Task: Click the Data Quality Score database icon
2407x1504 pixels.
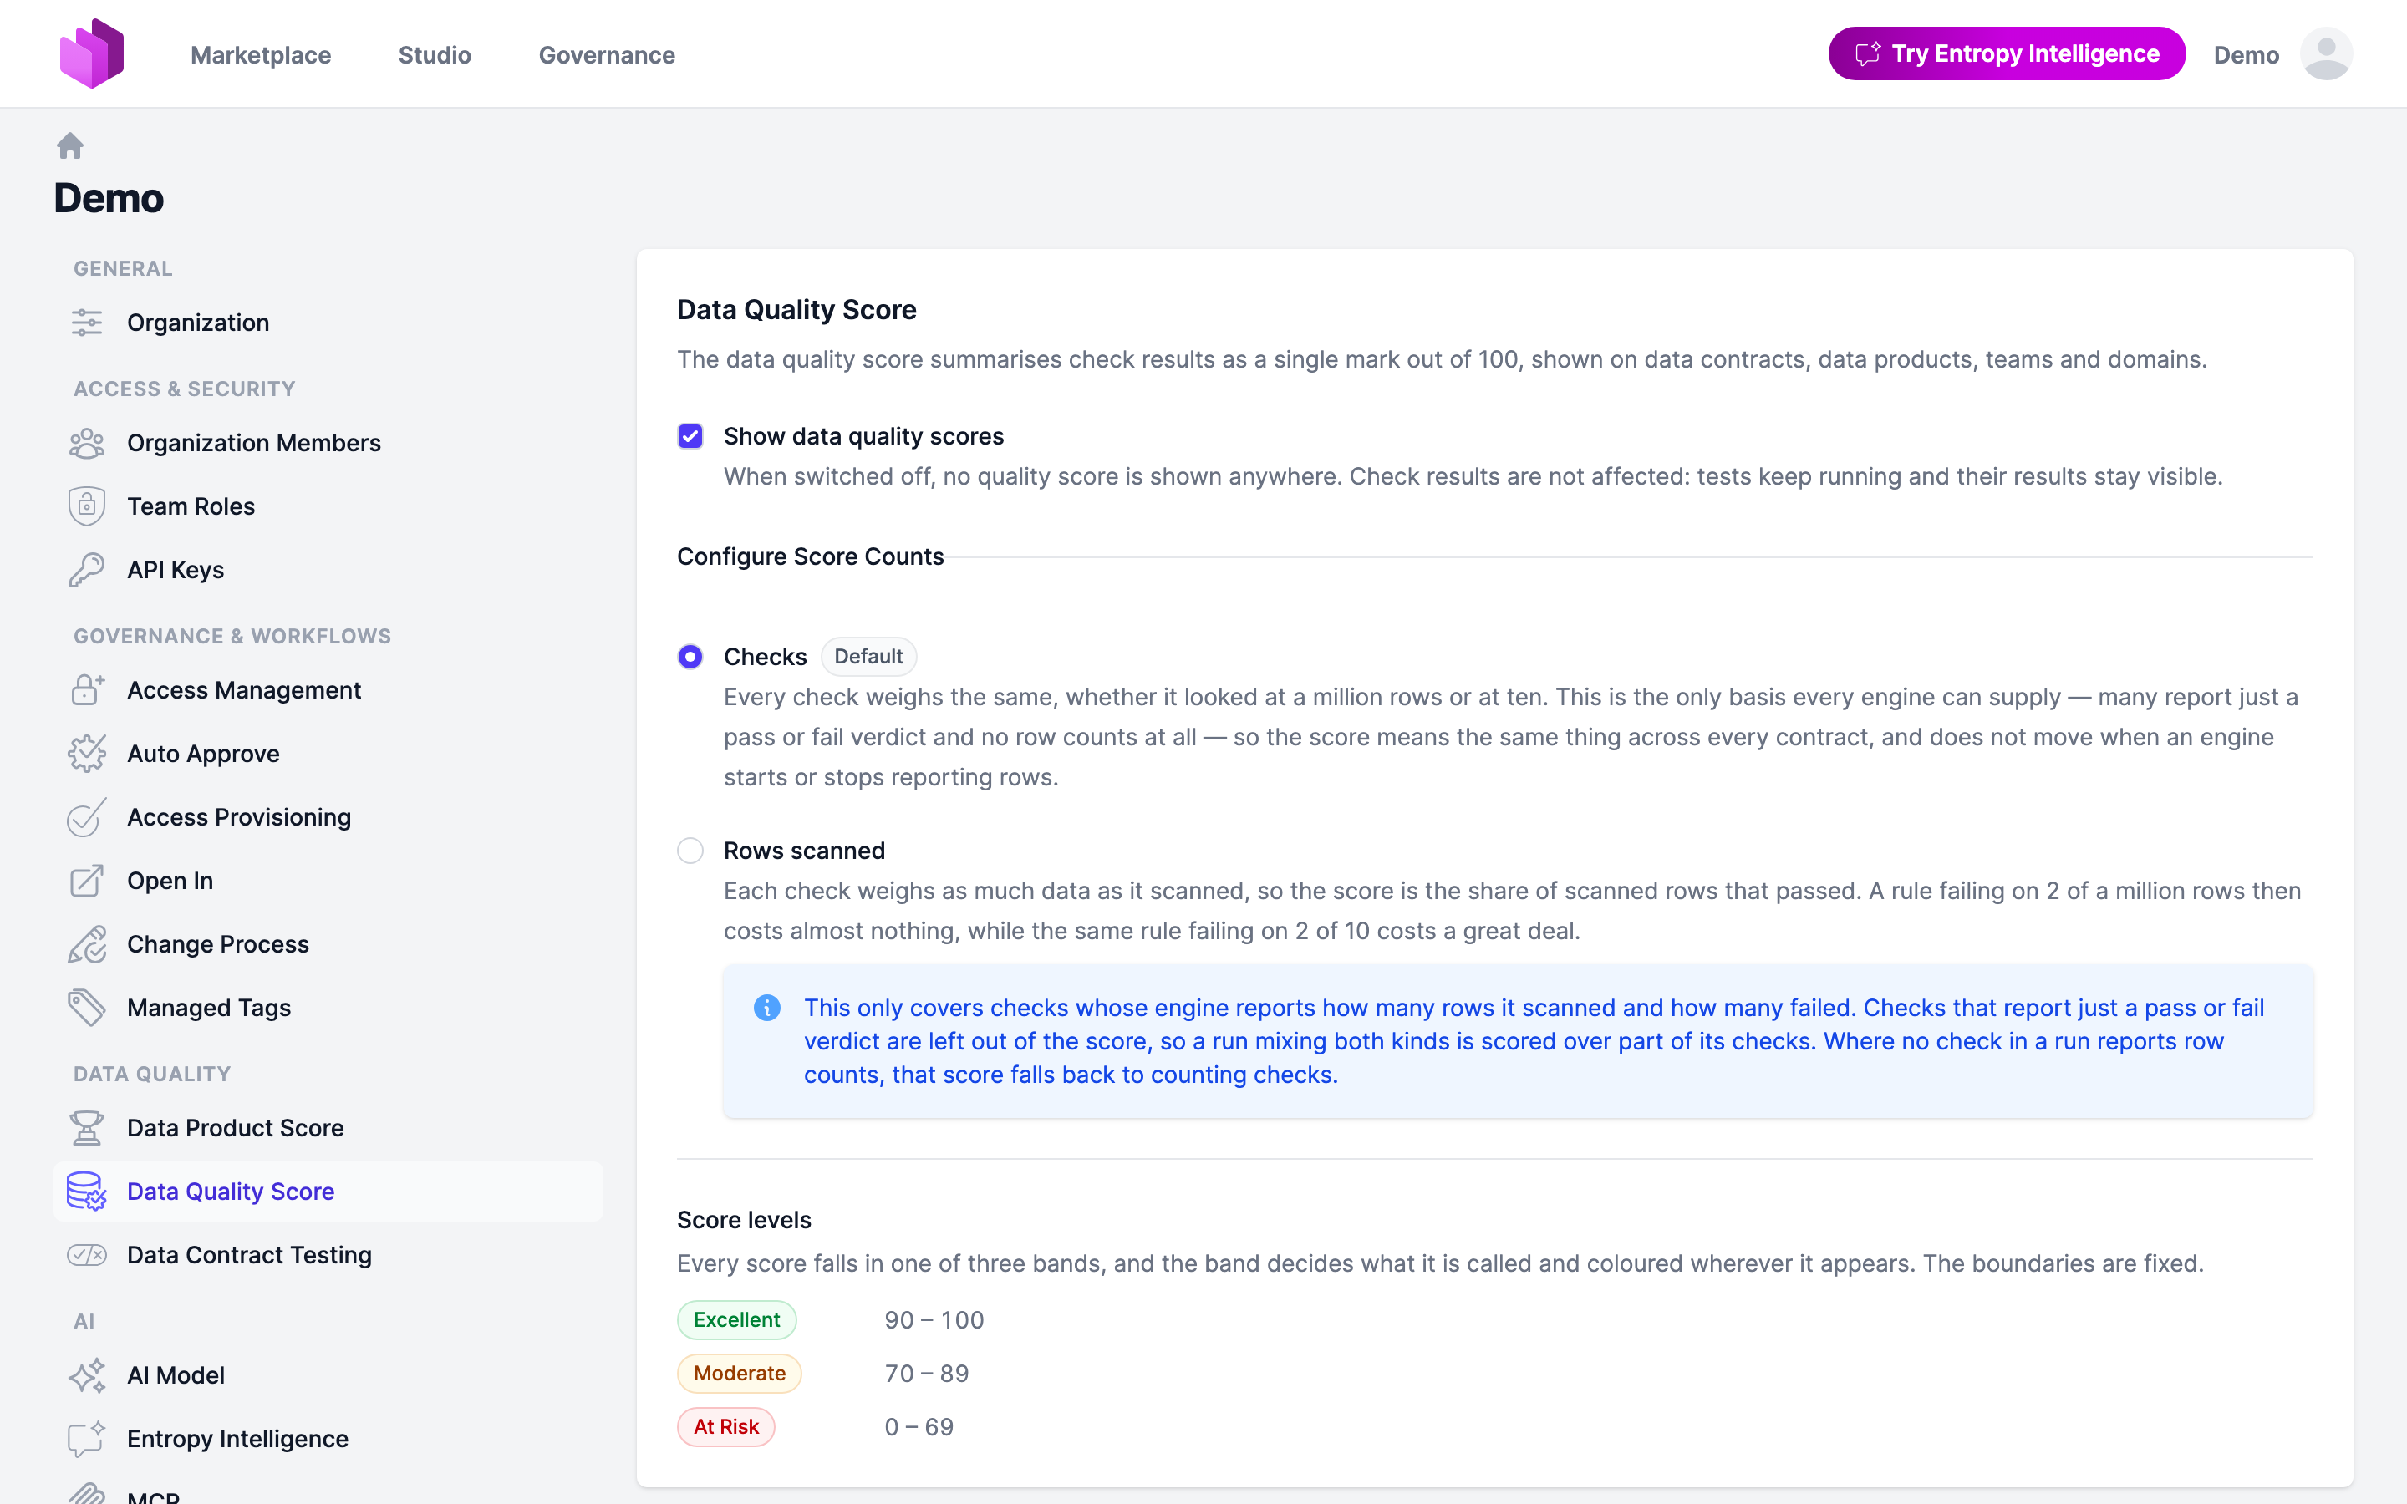Action: point(87,1192)
